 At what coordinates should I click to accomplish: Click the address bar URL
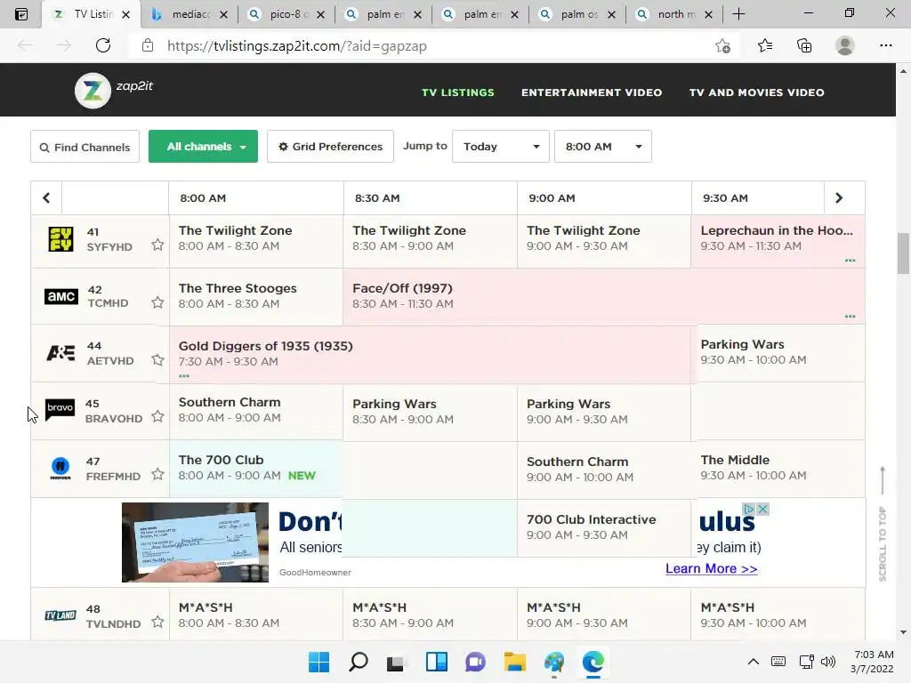click(x=297, y=46)
